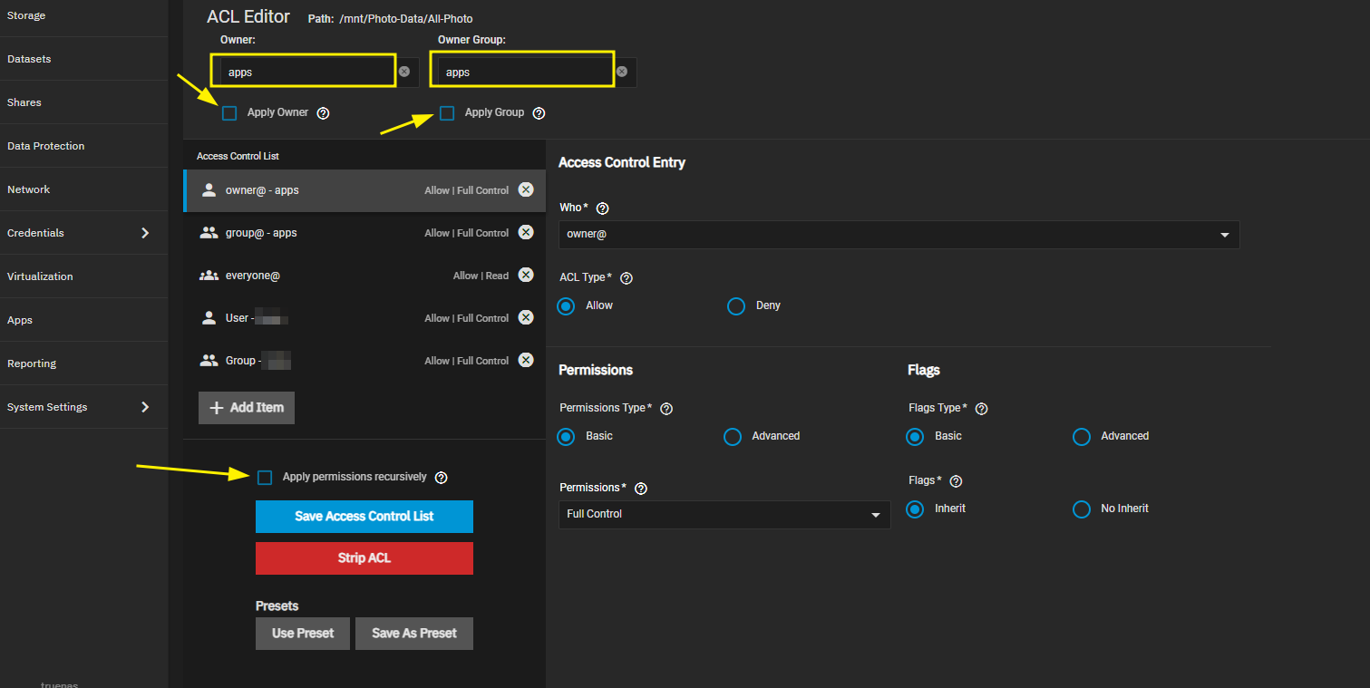Tick the Apply Group checkbox
1370x688 pixels.
pos(447,113)
